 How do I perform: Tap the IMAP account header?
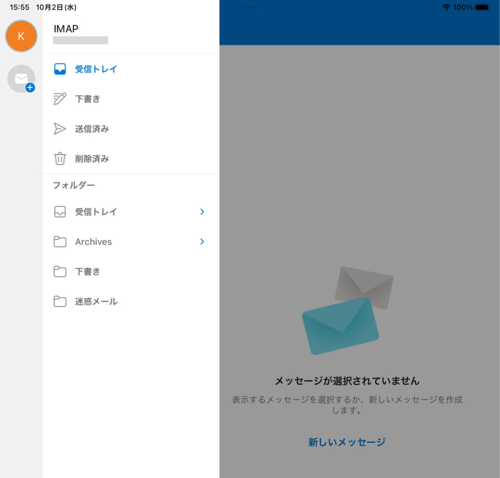pyautogui.click(x=66, y=29)
